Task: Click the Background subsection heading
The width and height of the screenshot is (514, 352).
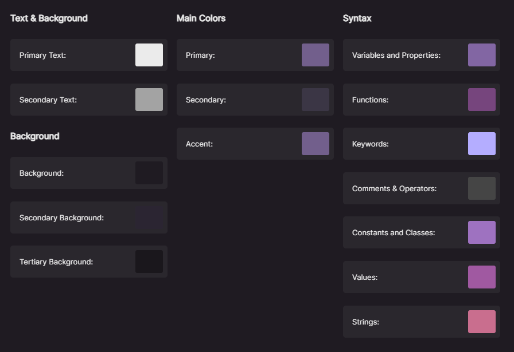Action: click(x=34, y=136)
